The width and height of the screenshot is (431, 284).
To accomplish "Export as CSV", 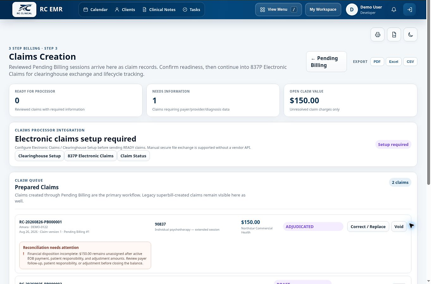I will click(x=410, y=62).
